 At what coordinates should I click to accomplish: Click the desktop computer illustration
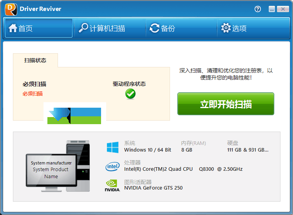coord(58,166)
